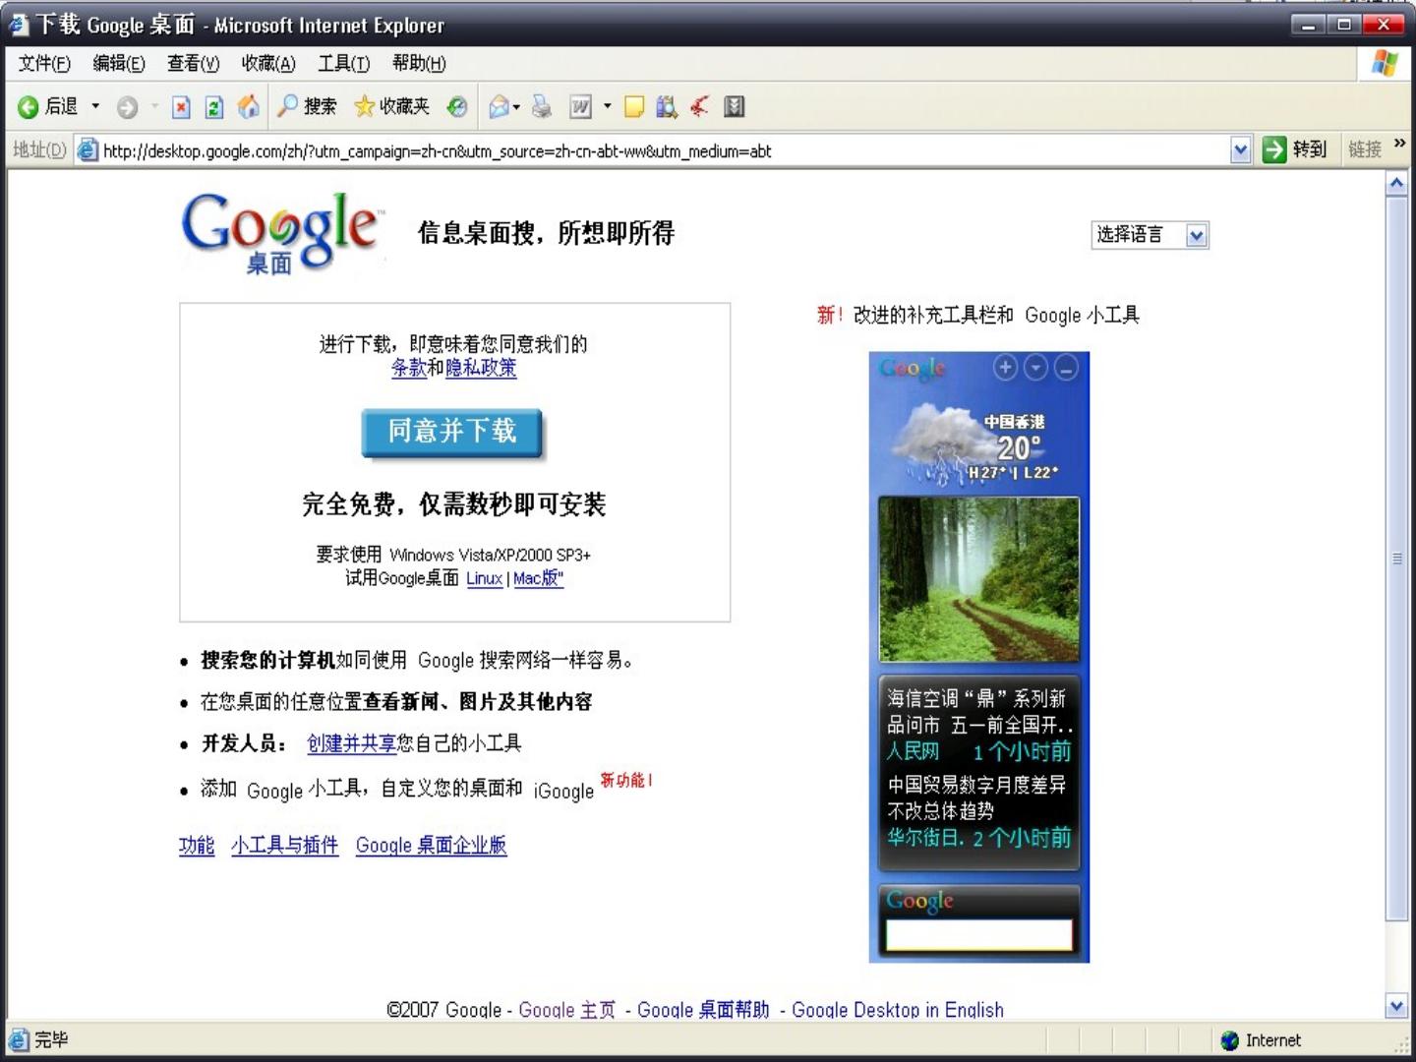Click the Print icon in the toolbar
The width and height of the screenshot is (1416, 1062).
[x=542, y=106]
